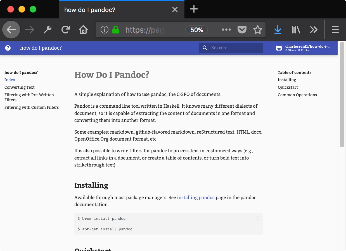Jump to Installing in table of contents
The image size is (346, 251).
click(x=287, y=80)
